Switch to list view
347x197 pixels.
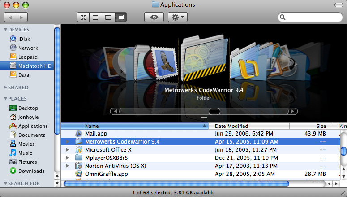click(x=96, y=18)
